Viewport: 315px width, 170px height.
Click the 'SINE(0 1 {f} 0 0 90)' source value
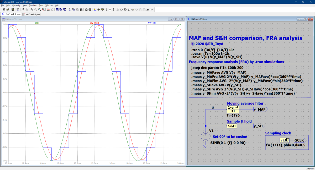point(228,143)
